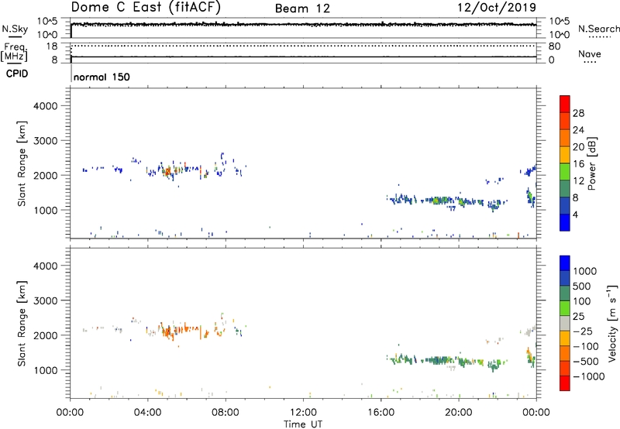Click the "-25" Velocity colorbar tick label
The height and width of the screenshot is (429, 620).
pos(583,331)
